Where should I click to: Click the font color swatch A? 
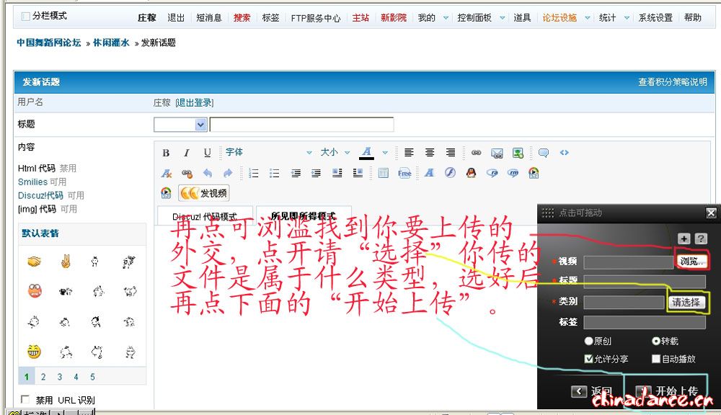pos(367,153)
